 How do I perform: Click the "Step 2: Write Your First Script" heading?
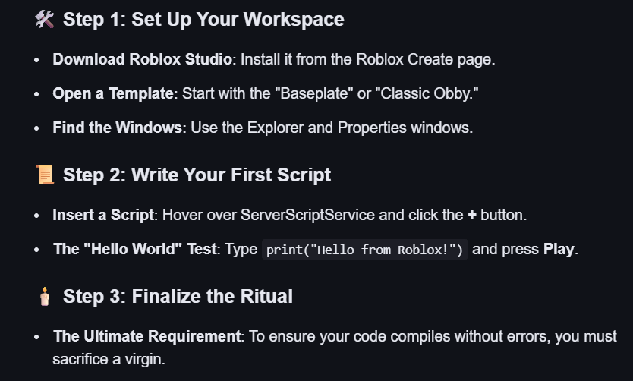[x=197, y=175]
